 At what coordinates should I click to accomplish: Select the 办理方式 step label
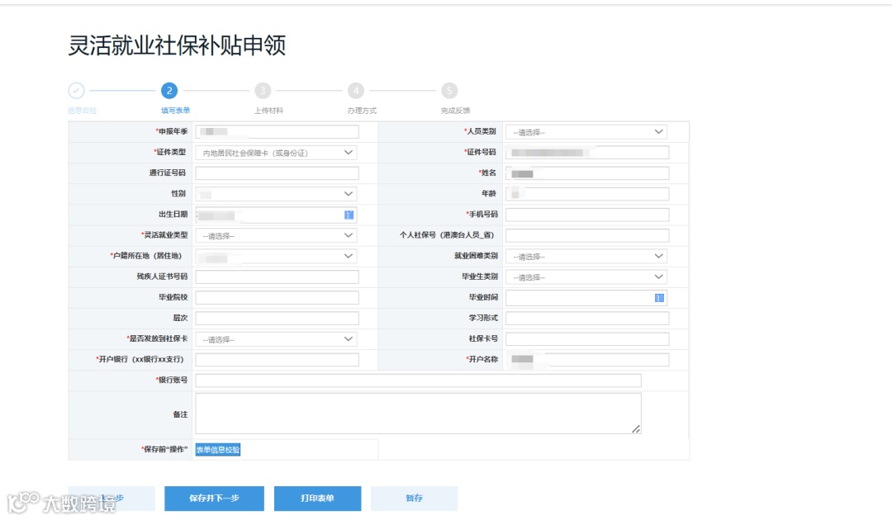[362, 111]
